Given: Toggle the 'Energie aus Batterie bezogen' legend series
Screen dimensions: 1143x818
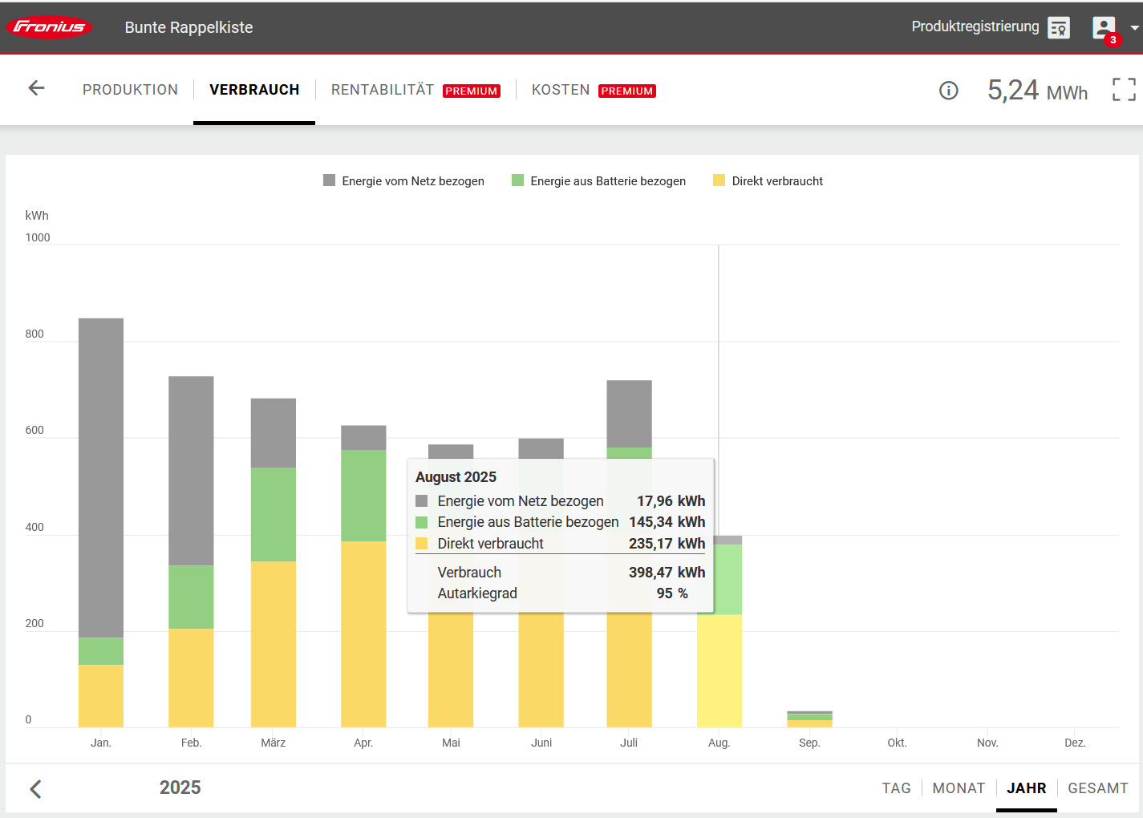Looking at the screenshot, I should (x=607, y=181).
